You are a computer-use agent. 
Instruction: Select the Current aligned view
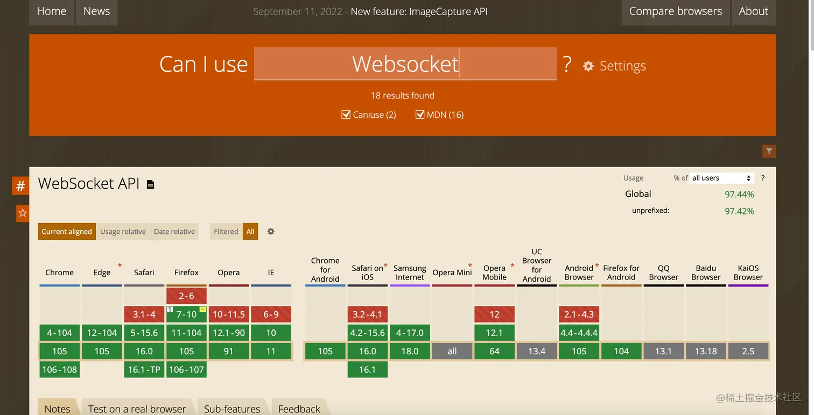click(67, 232)
